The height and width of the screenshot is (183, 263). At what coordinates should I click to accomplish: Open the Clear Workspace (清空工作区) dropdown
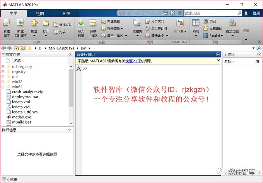(126, 36)
